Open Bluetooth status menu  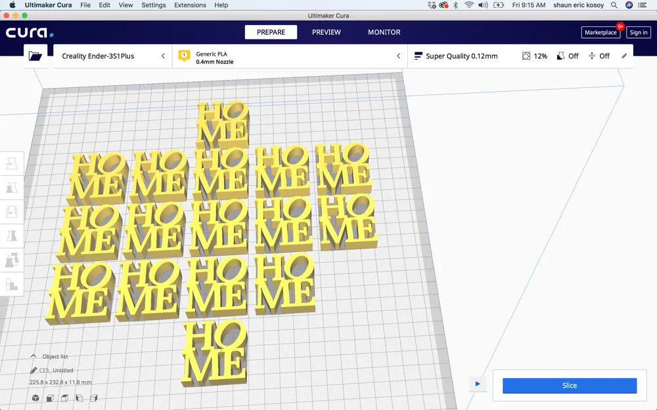point(455,5)
